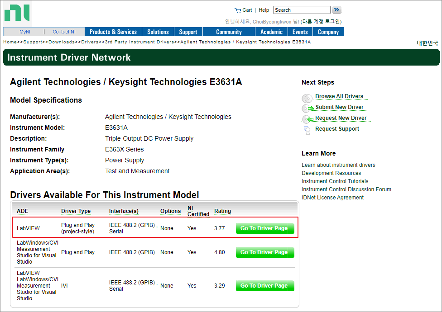Screen dimensions: 442x312
Task: Go to Support breadcrumb
Action: pos(33,42)
